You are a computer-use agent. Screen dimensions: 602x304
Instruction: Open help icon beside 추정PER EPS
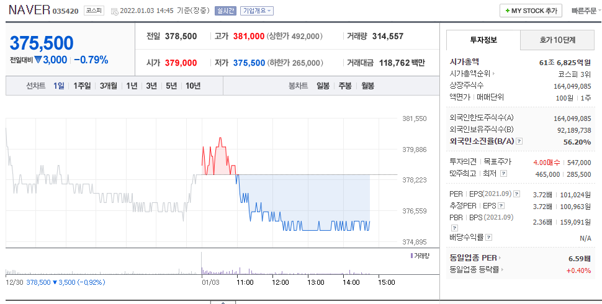pyautogui.click(x=501, y=206)
